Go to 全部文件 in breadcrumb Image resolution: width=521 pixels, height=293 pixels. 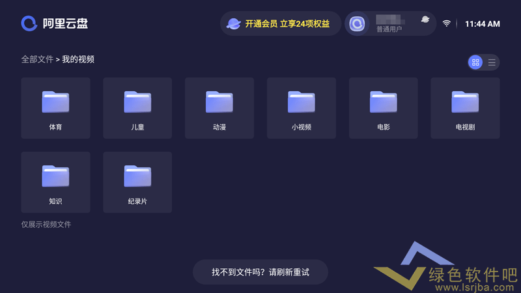point(37,59)
